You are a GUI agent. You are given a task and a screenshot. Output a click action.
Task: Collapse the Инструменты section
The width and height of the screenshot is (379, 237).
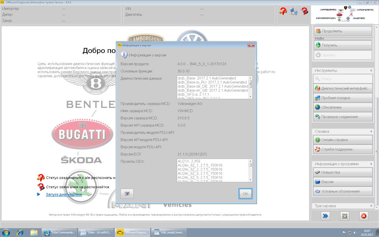[371, 70]
